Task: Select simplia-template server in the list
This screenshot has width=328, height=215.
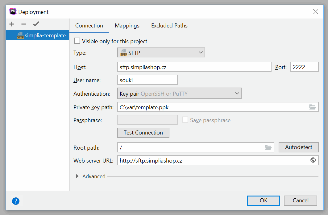Action: [41, 35]
